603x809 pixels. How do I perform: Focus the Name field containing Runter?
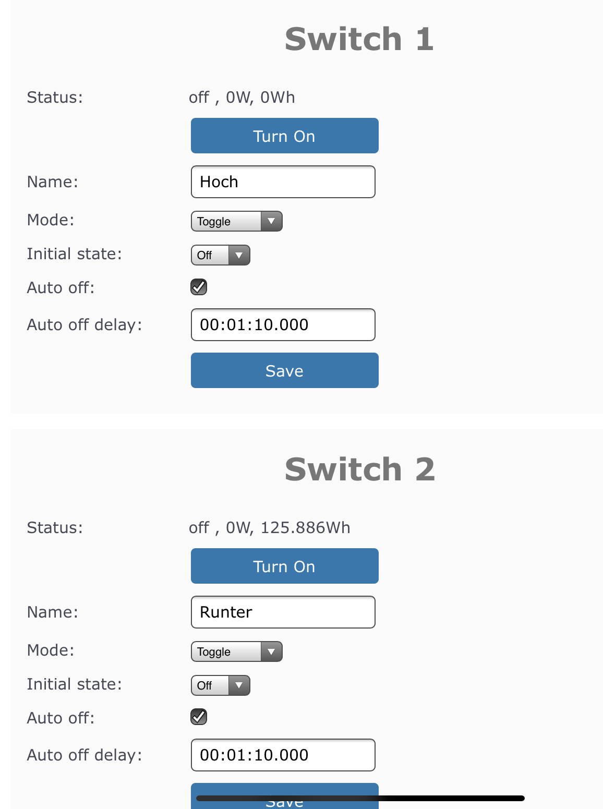point(283,612)
